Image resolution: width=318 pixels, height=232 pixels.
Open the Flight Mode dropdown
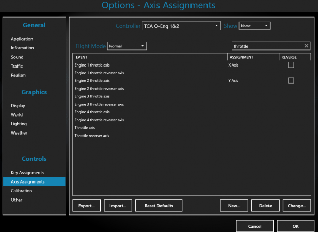126,46
